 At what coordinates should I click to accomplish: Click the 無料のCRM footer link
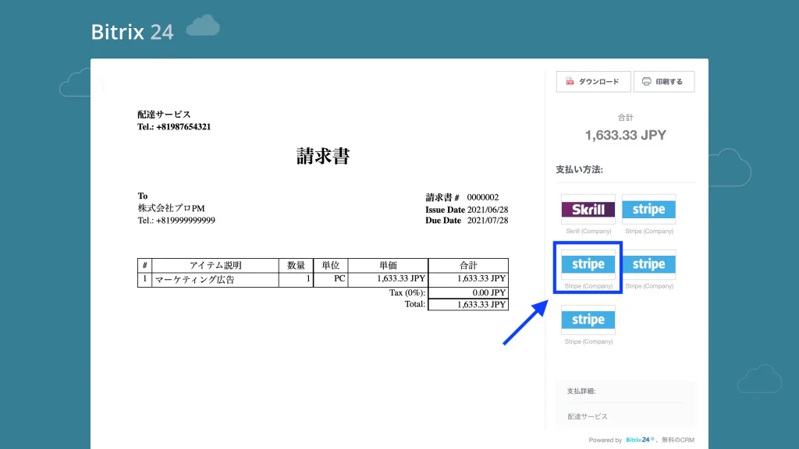(x=678, y=440)
